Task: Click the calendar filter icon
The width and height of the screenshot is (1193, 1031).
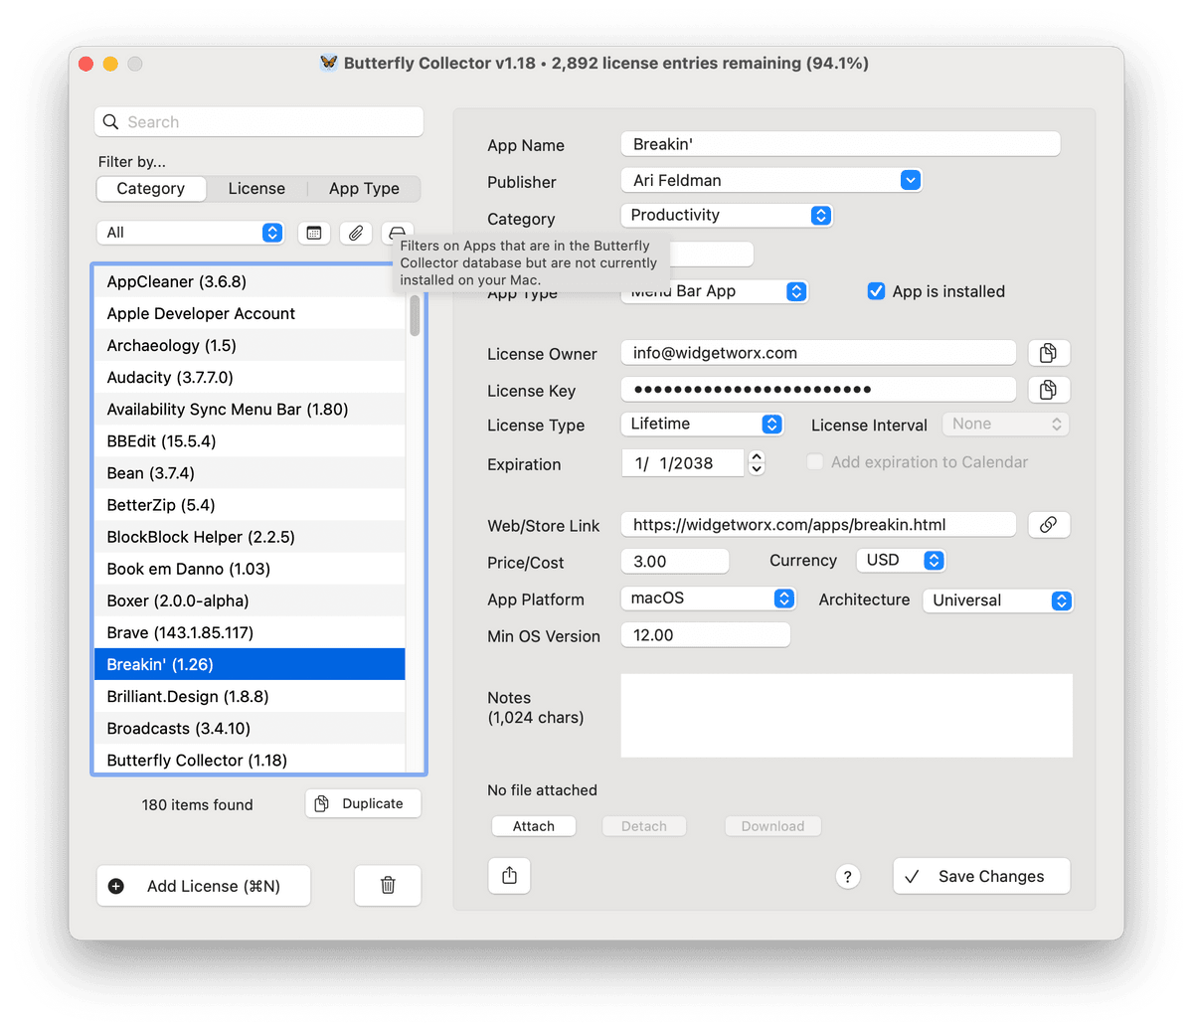Action: (x=314, y=233)
